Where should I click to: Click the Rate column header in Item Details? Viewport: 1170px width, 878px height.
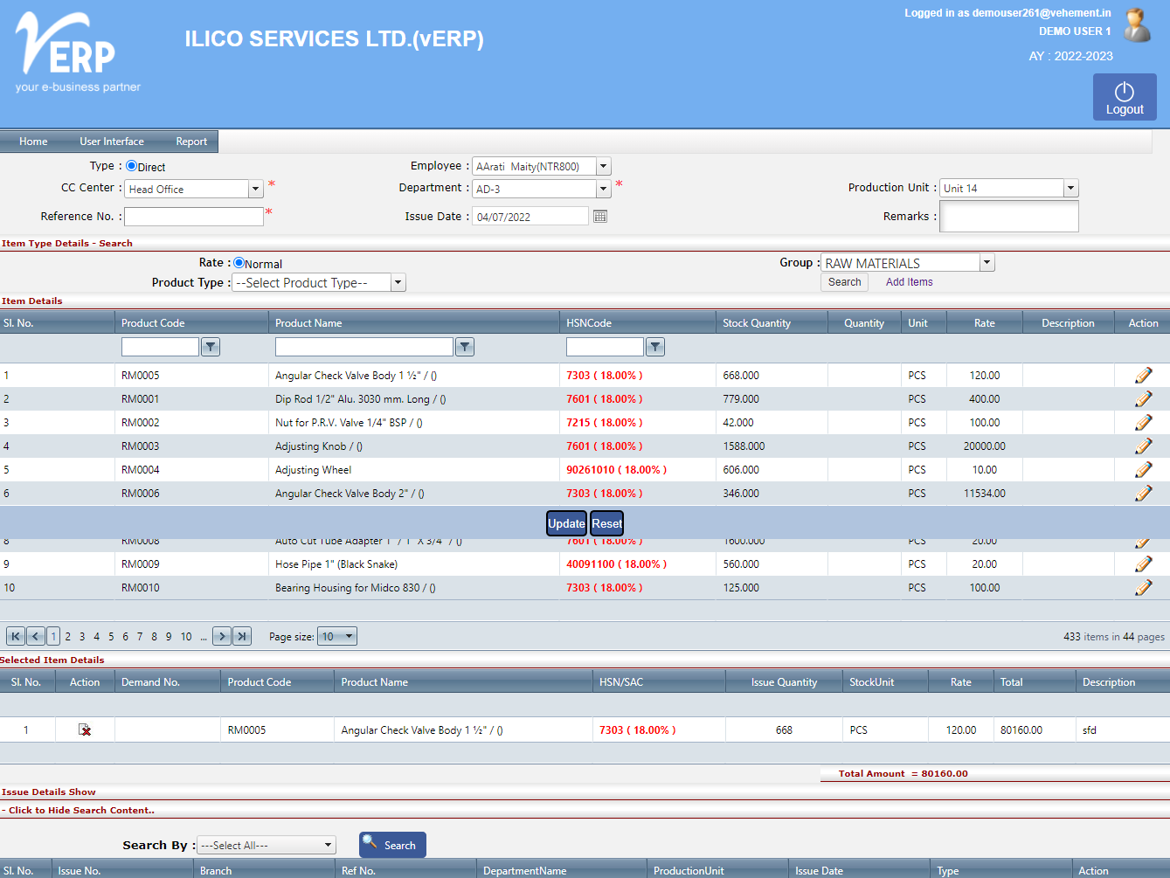985,323
